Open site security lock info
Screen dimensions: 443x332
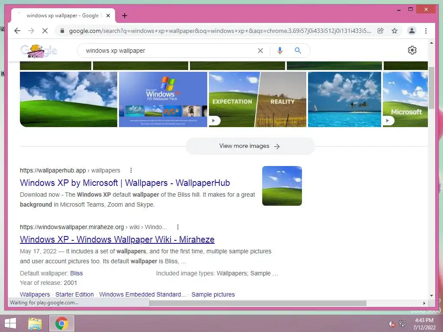[62, 31]
